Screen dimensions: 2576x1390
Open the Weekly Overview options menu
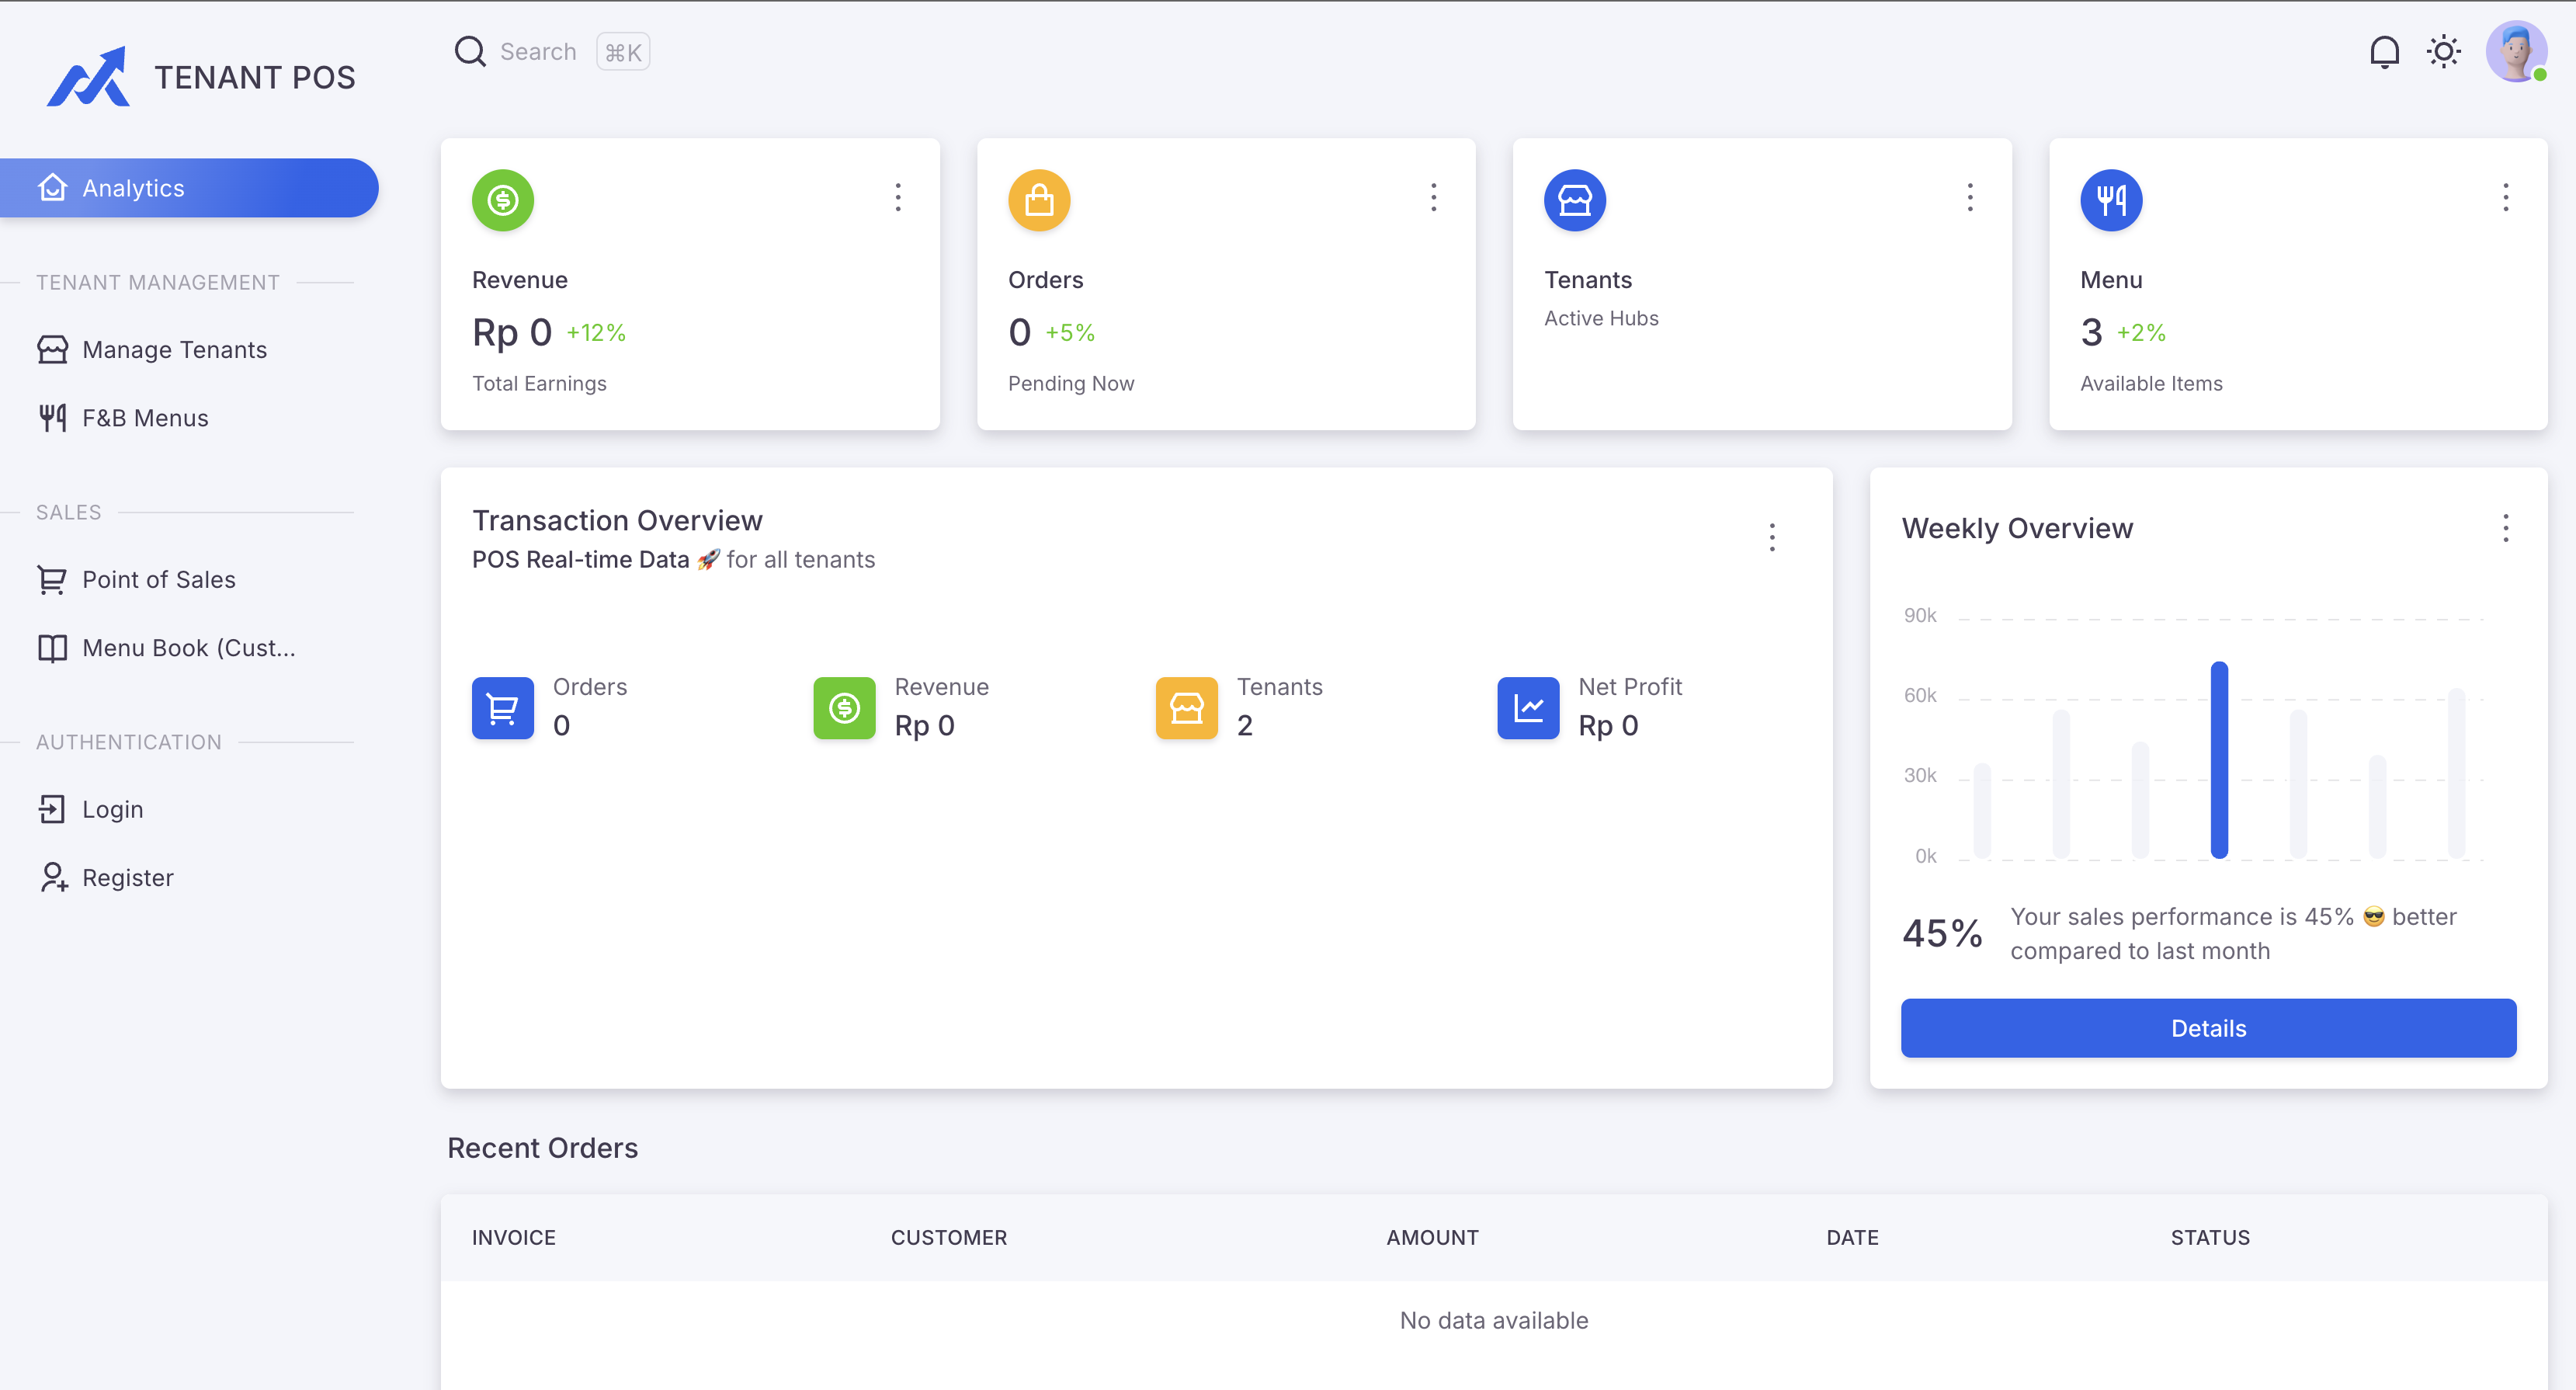pyautogui.click(x=2506, y=528)
